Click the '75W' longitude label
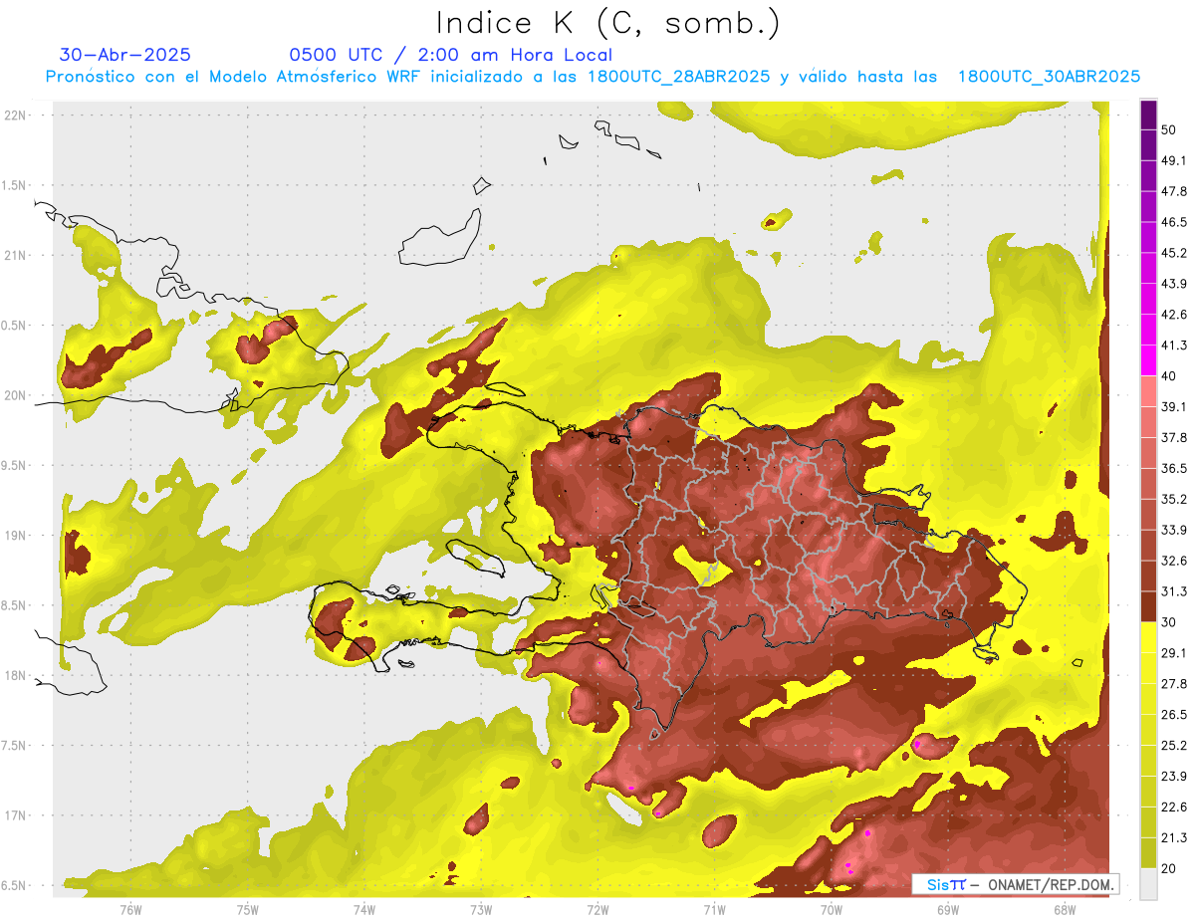 [247, 910]
